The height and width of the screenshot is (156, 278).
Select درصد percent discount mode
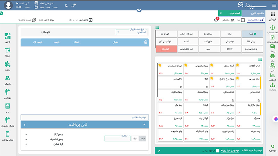pos(142,138)
